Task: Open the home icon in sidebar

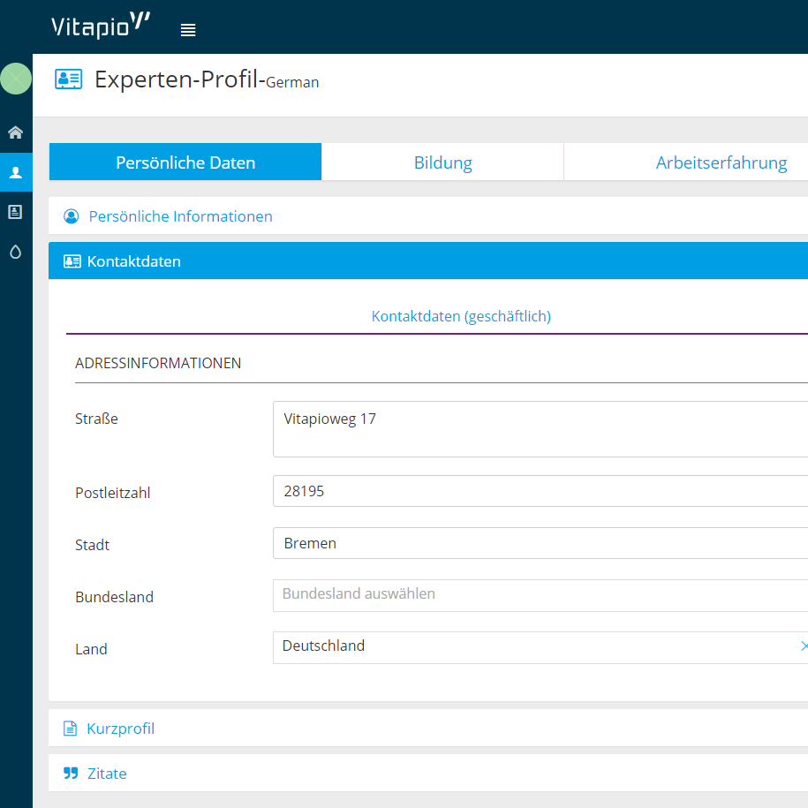Action: (x=16, y=132)
